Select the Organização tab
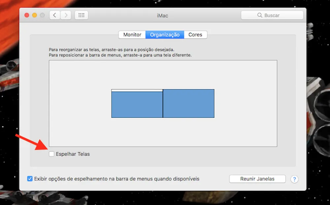Screen dimensions: 330x205 pyautogui.click(x=165, y=35)
